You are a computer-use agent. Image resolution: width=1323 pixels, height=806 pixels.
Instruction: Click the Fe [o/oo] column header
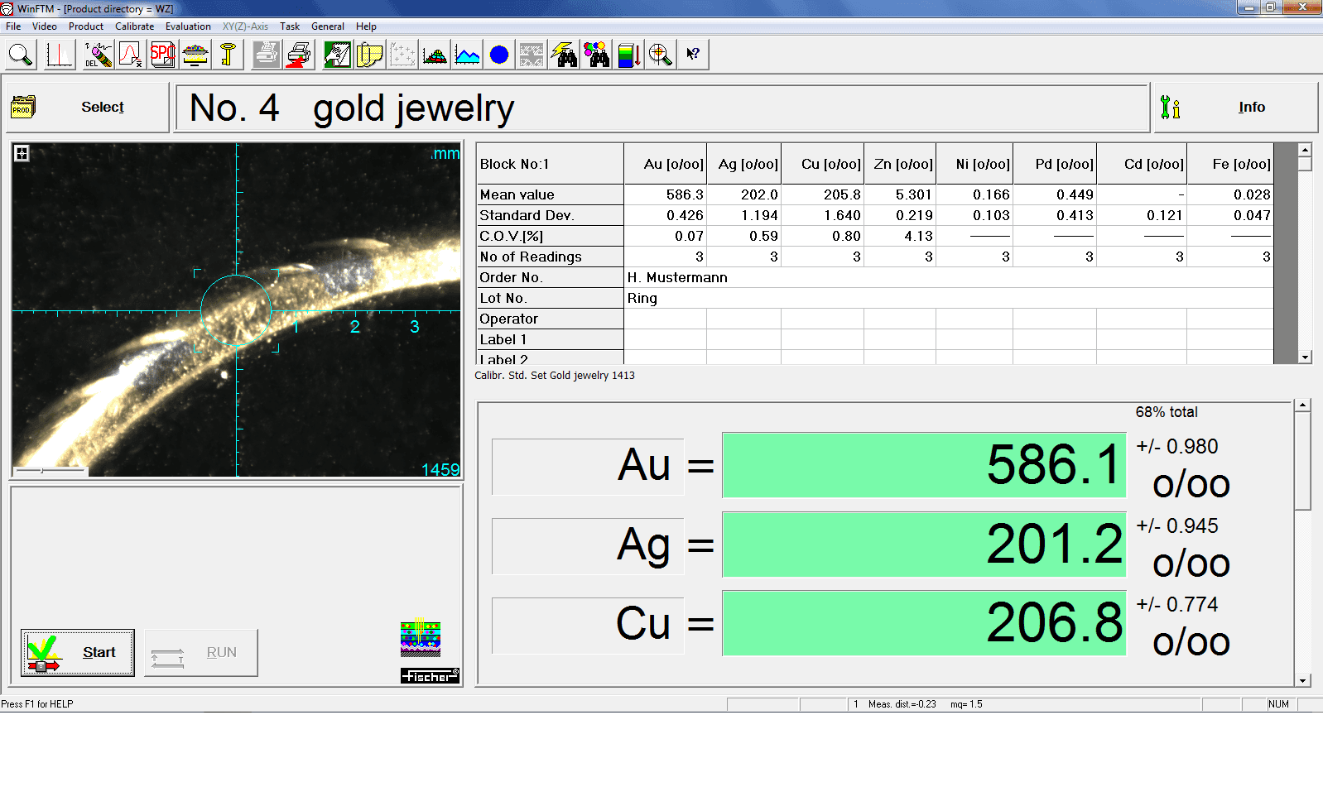pos(1230,164)
